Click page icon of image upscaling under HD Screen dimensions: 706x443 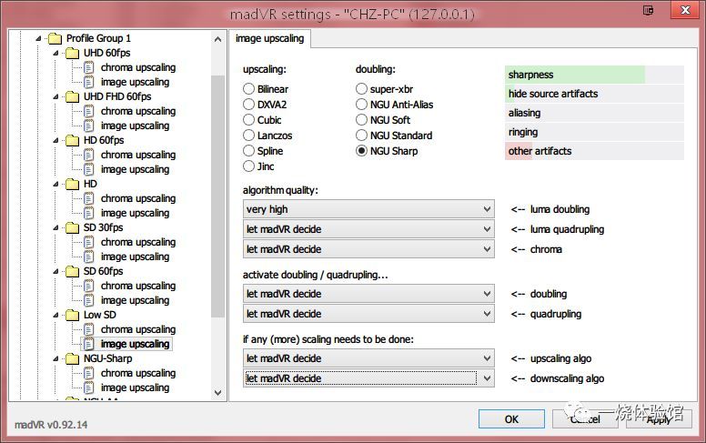click(88, 213)
